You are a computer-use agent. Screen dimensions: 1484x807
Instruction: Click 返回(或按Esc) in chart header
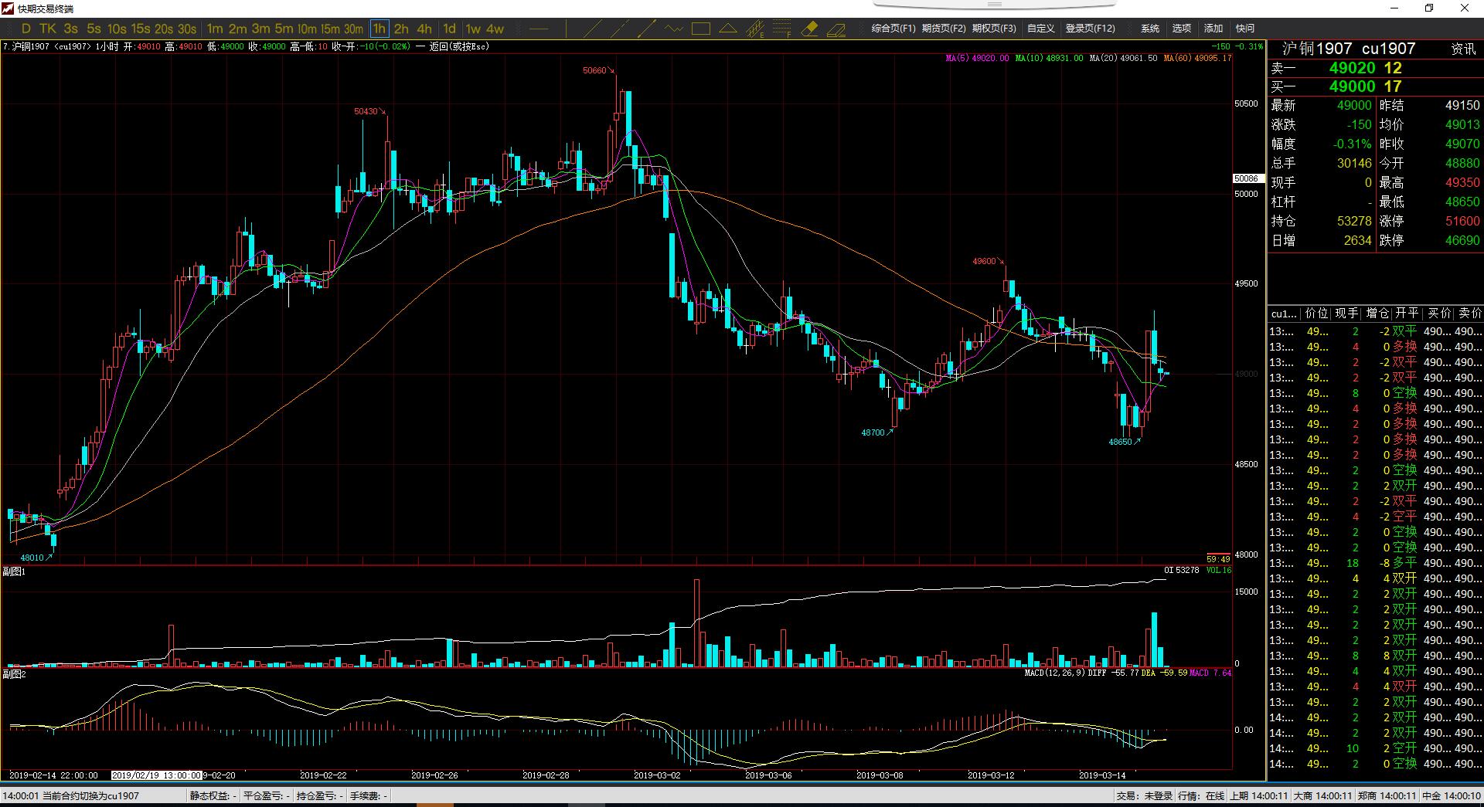coord(459,46)
